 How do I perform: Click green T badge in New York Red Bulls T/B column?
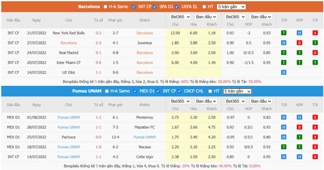tap(284, 33)
